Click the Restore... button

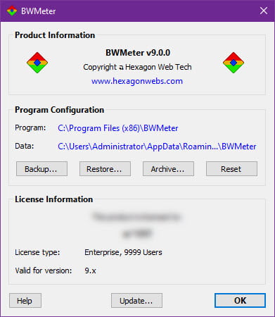[105, 169]
